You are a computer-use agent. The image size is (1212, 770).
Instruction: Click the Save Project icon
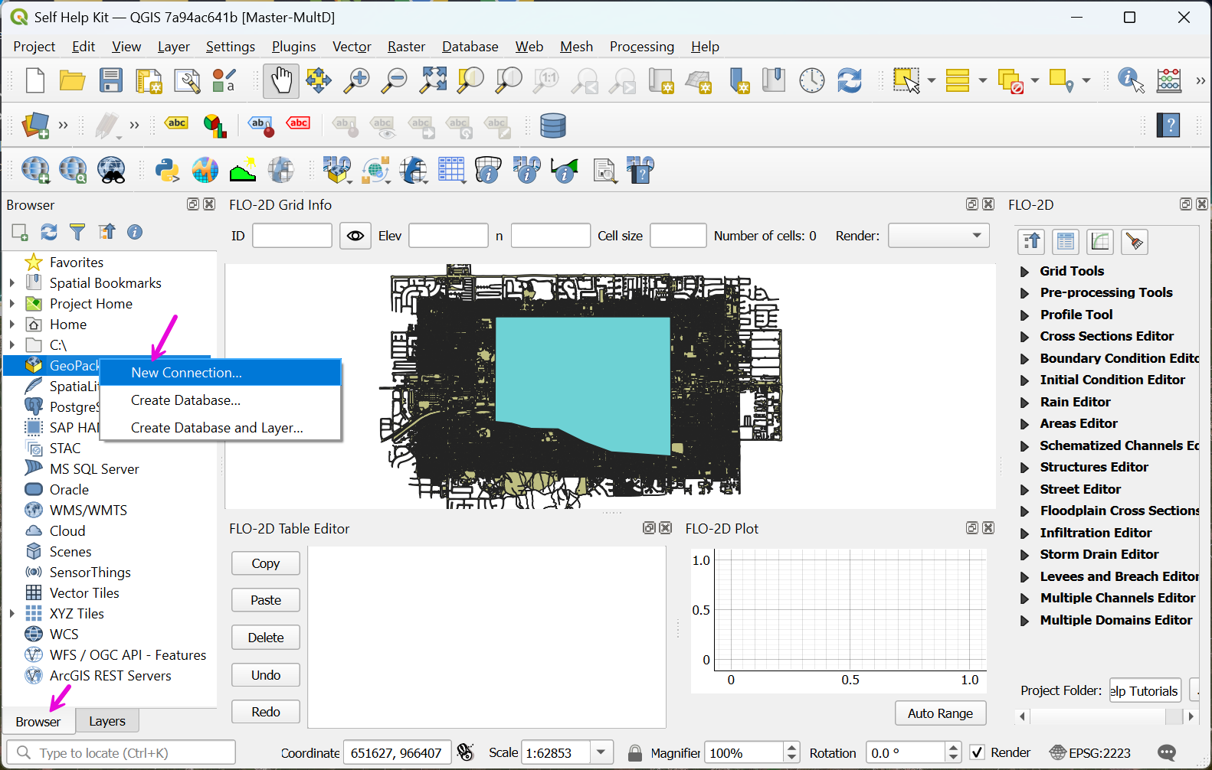(111, 80)
